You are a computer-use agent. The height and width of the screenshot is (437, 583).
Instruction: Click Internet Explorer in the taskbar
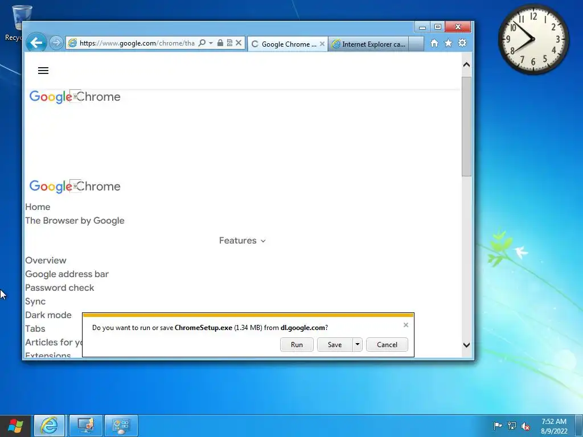(50, 426)
